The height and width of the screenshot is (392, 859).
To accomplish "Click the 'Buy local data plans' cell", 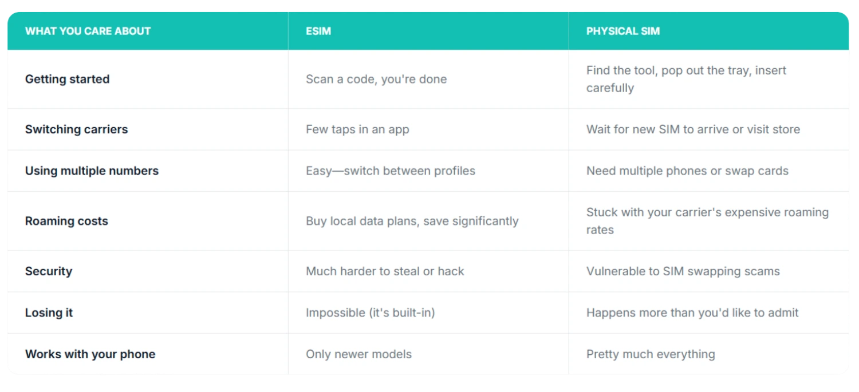I will tap(412, 221).
